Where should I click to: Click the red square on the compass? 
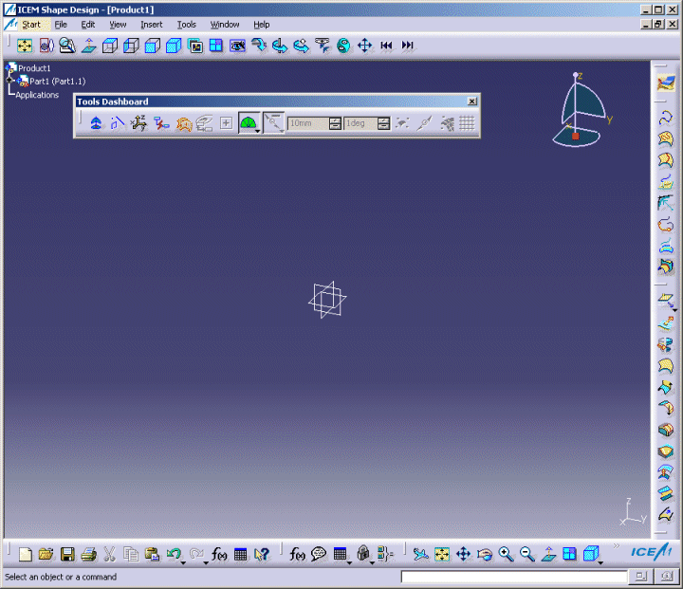coord(576,136)
